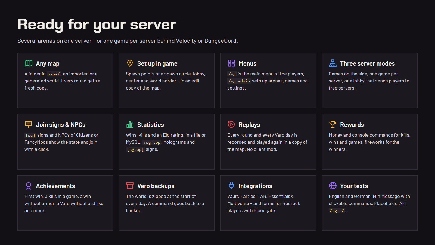Click the yellow location pin icon
The image size is (435, 245).
pos(130,63)
